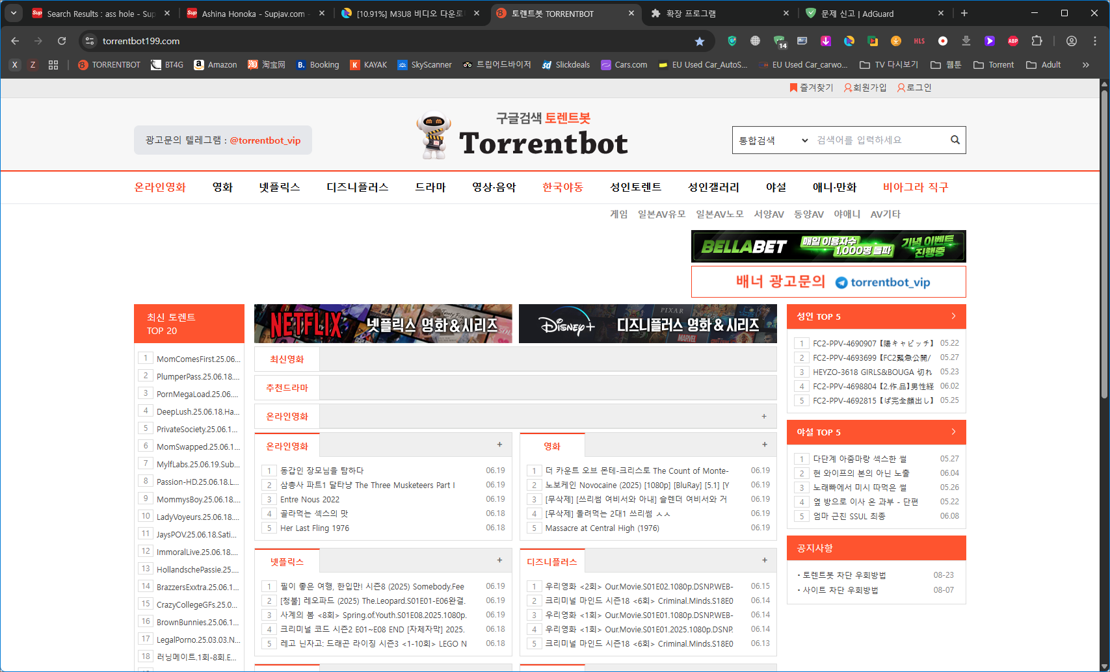Select the 한국야동 menu item

tap(562, 187)
